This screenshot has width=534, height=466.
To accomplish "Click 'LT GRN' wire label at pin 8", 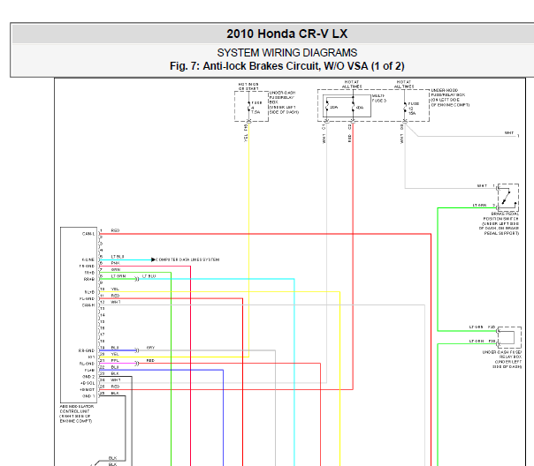I will pyautogui.click(x=118, y=276).
